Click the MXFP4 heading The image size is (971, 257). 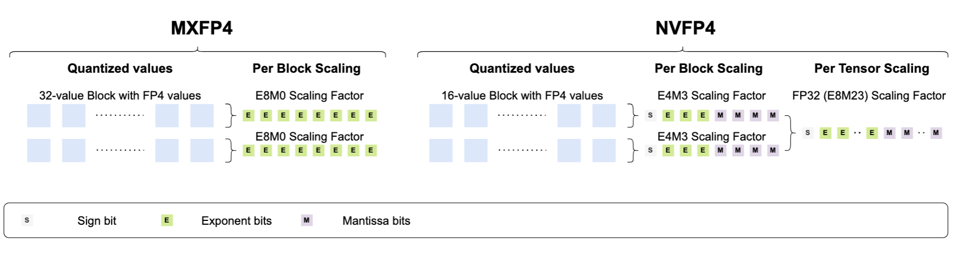click(202, 28)
